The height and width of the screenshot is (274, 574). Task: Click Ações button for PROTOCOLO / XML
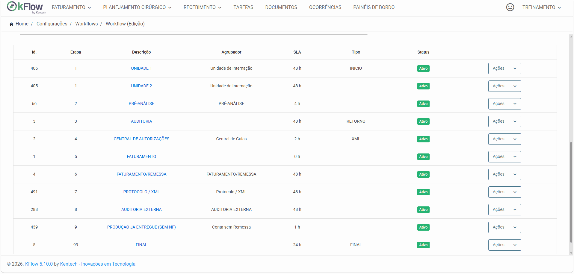coord(499,192)
